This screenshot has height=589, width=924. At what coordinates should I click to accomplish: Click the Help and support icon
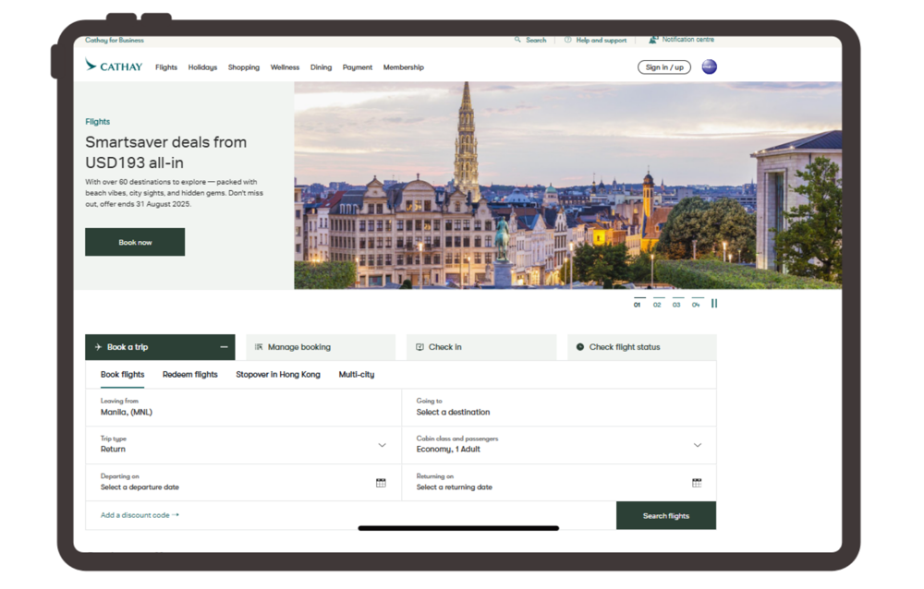click(568, 40)
